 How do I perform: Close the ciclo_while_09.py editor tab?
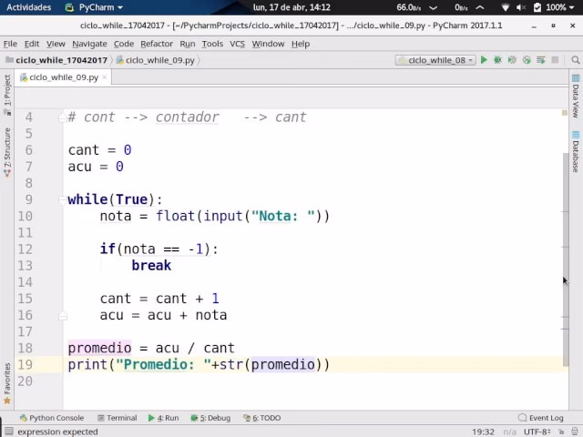tap(105, 76)
